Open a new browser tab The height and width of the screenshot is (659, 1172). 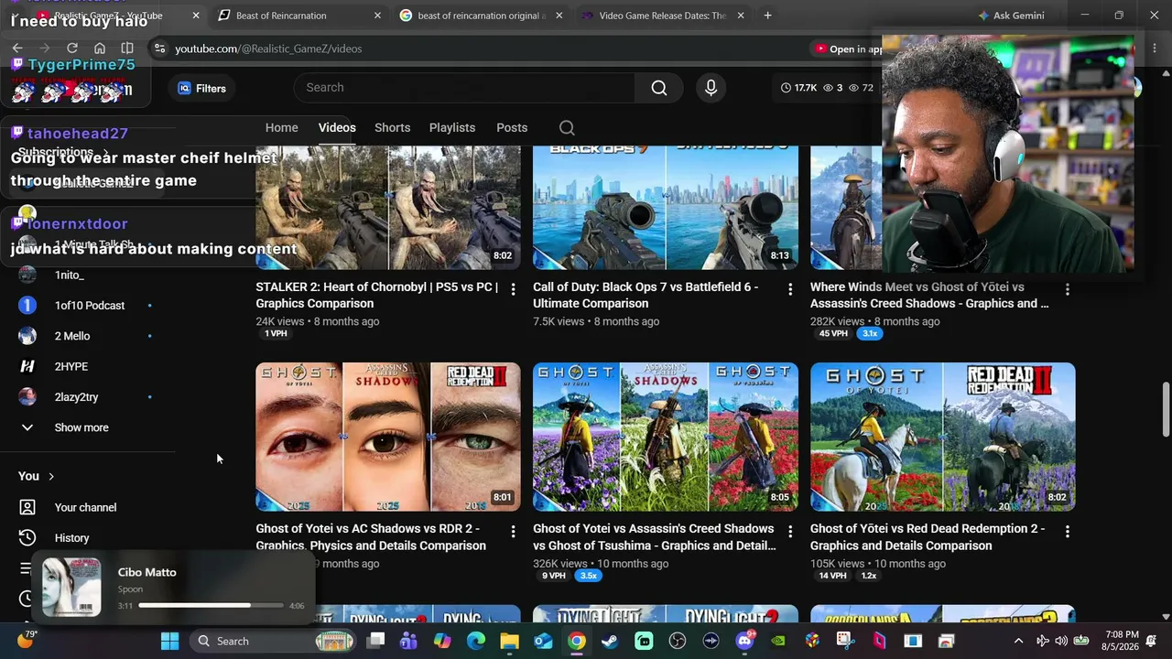click(x=767, y=16)
